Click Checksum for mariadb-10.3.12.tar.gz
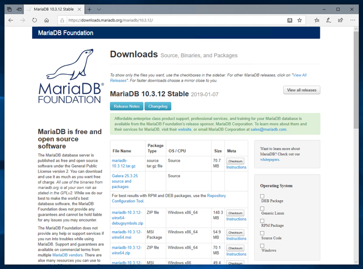The width and height of the screenshot is (363, 269). [235, 161]
